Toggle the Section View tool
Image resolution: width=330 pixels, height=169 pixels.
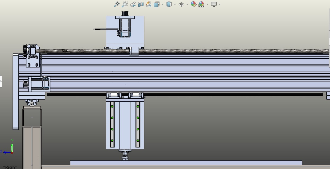[x=141, y=4]
